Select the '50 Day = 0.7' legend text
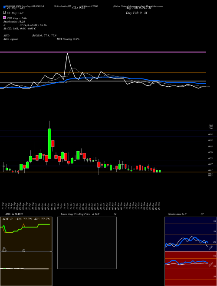This screenshot has width=217, height=286. (15, 13)
